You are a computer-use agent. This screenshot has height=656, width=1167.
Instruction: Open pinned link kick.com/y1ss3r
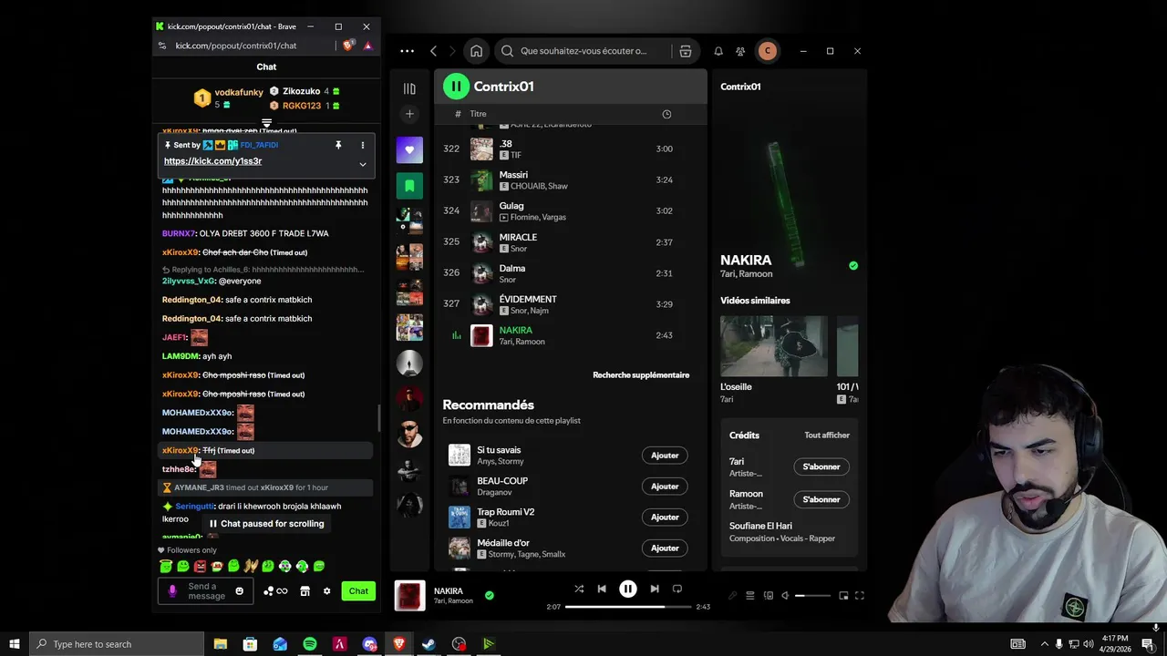(212, 161)
